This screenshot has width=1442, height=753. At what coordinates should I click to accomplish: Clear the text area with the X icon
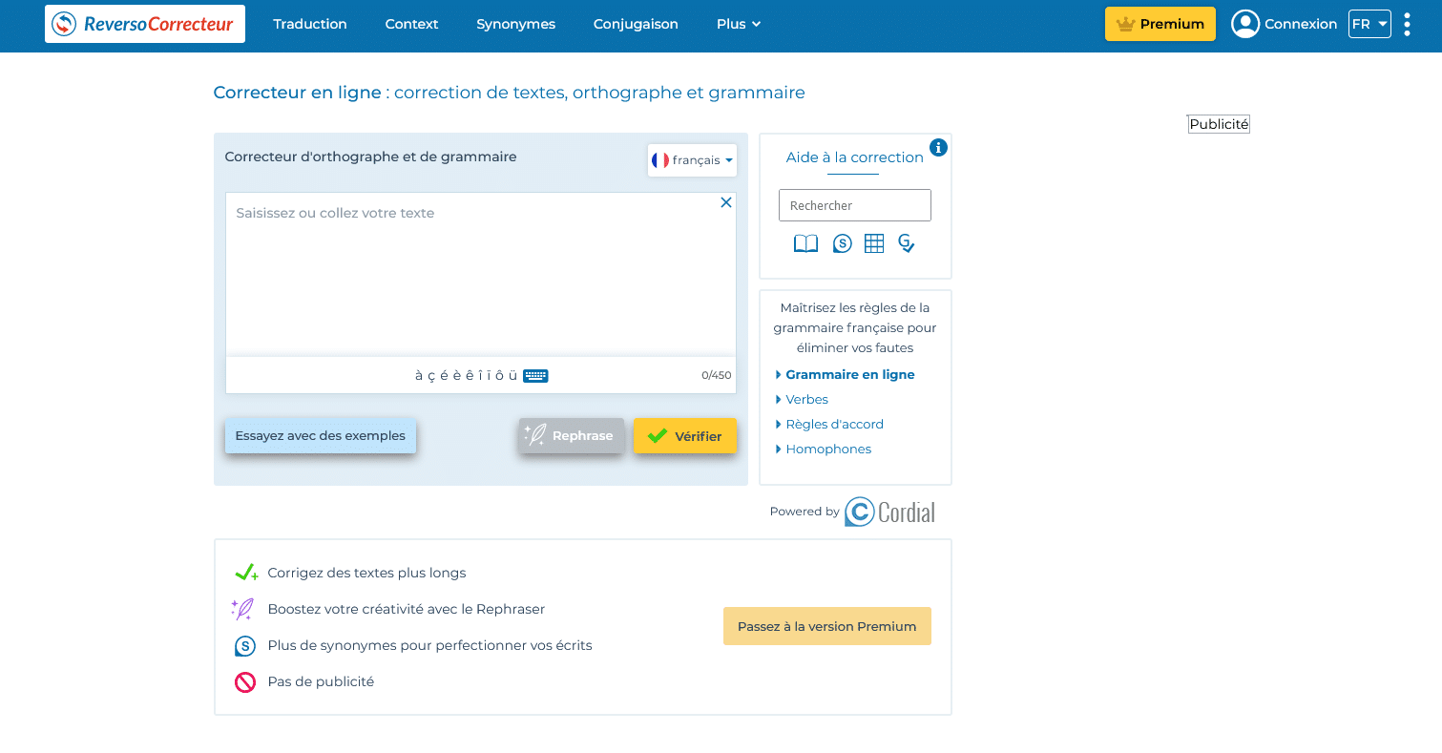(726, 202)
